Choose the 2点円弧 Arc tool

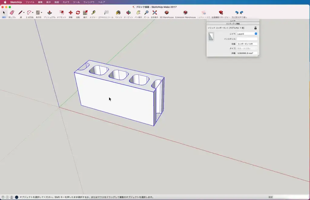(29, 13)
